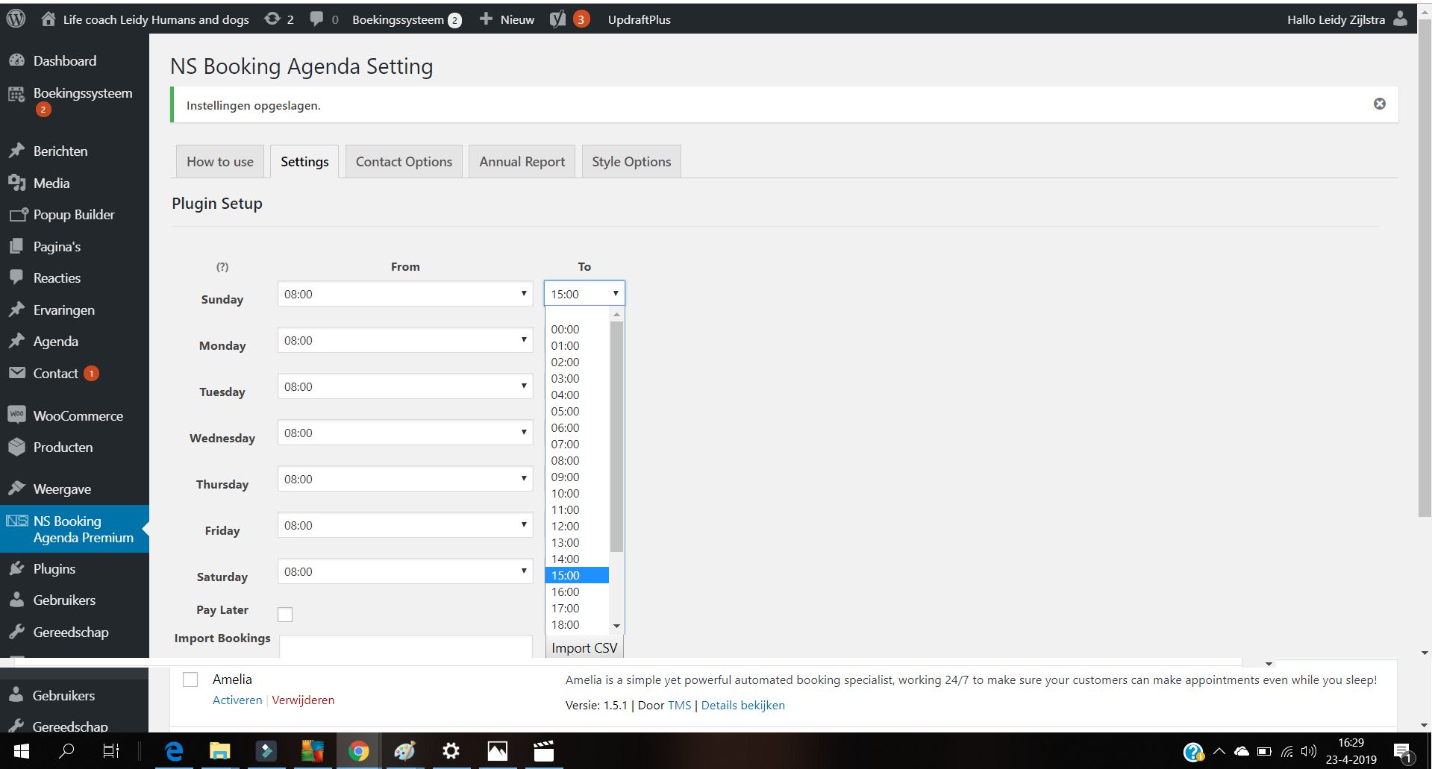Image resolution: width=1432 pixels, height=769 pixels.
Task: Open Gebruikers below Plugins in sidebar
Action: pos(64,600)
